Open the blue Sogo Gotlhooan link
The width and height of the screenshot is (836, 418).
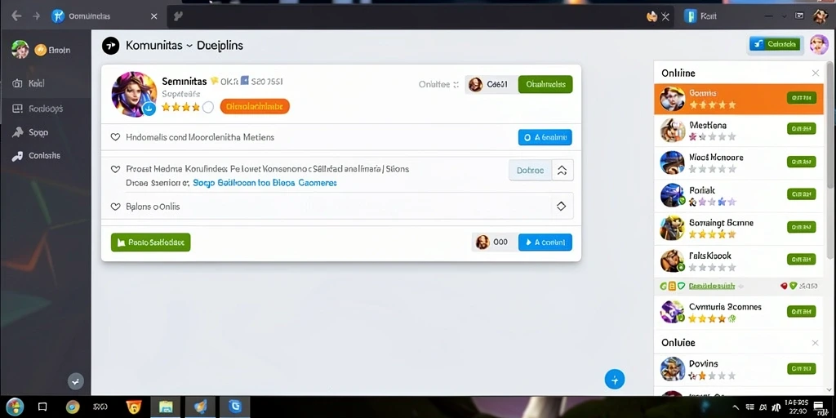click(265, 183)
